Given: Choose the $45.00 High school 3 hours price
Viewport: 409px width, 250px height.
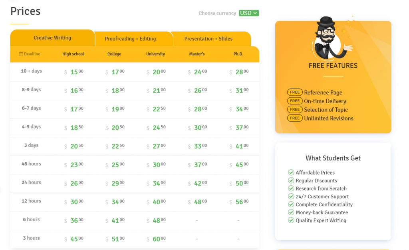Looking at the screenshot, I should (74, 239).
